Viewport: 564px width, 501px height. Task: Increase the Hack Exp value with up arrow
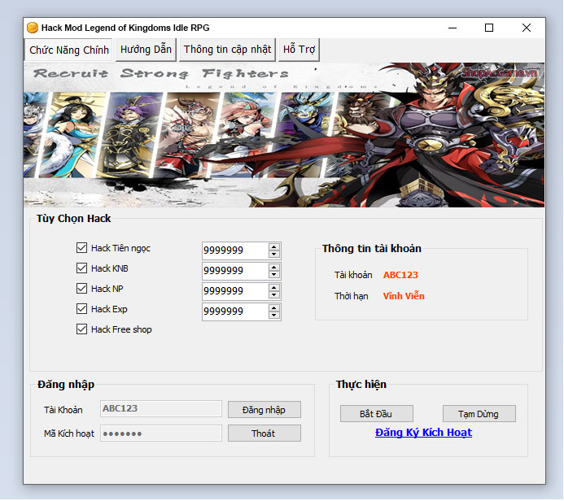(274, 308)
